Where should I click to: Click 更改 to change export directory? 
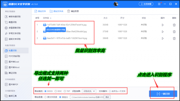107,97
